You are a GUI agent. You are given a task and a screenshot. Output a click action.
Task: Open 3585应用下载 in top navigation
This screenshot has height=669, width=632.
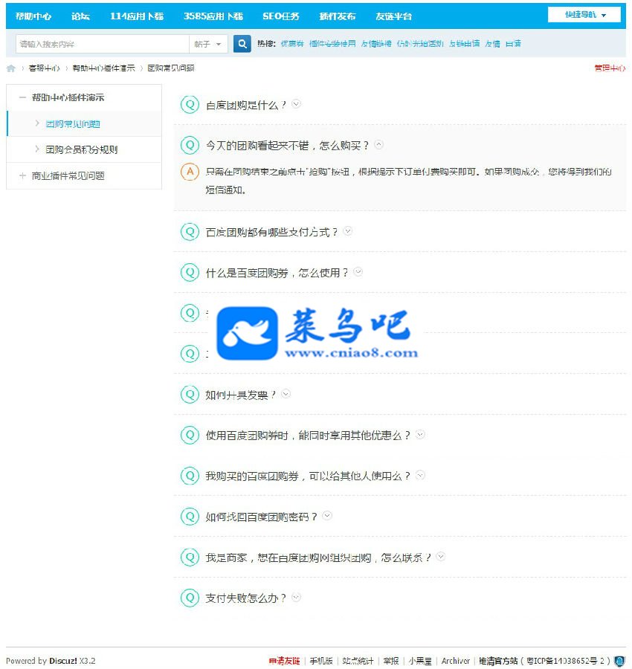pyautogui.click(x=213, y=16)
